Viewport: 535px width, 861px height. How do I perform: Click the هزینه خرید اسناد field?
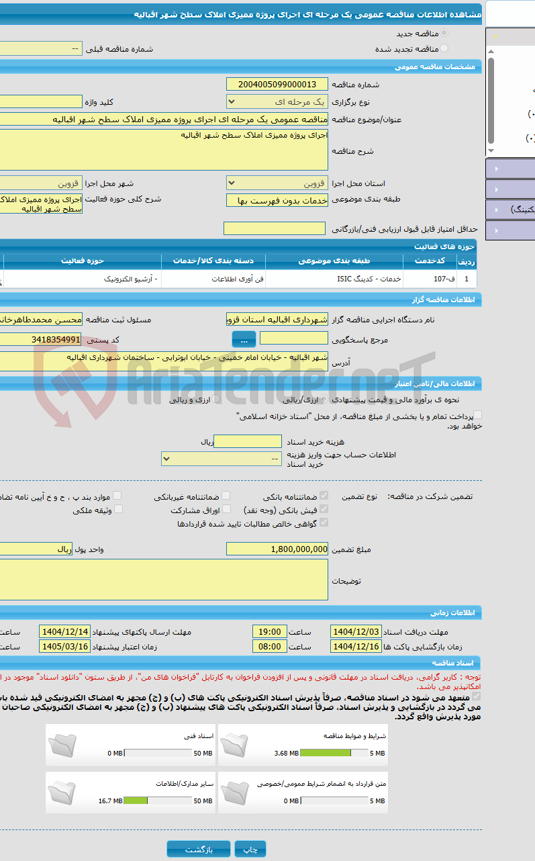pos(248,441)
